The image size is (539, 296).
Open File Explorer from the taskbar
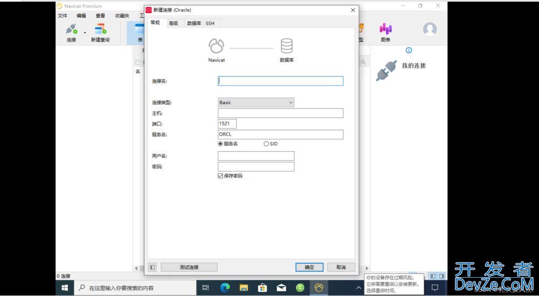pyautogui.click(x=244, y=288)
